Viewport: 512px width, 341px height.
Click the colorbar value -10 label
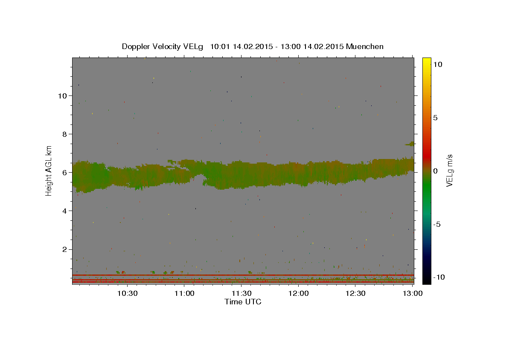(x=439, y=277)
